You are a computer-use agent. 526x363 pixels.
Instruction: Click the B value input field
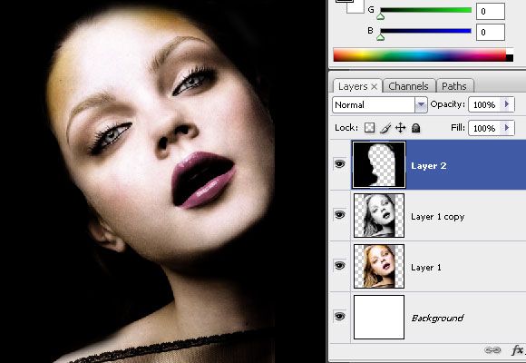click(491, 33)
